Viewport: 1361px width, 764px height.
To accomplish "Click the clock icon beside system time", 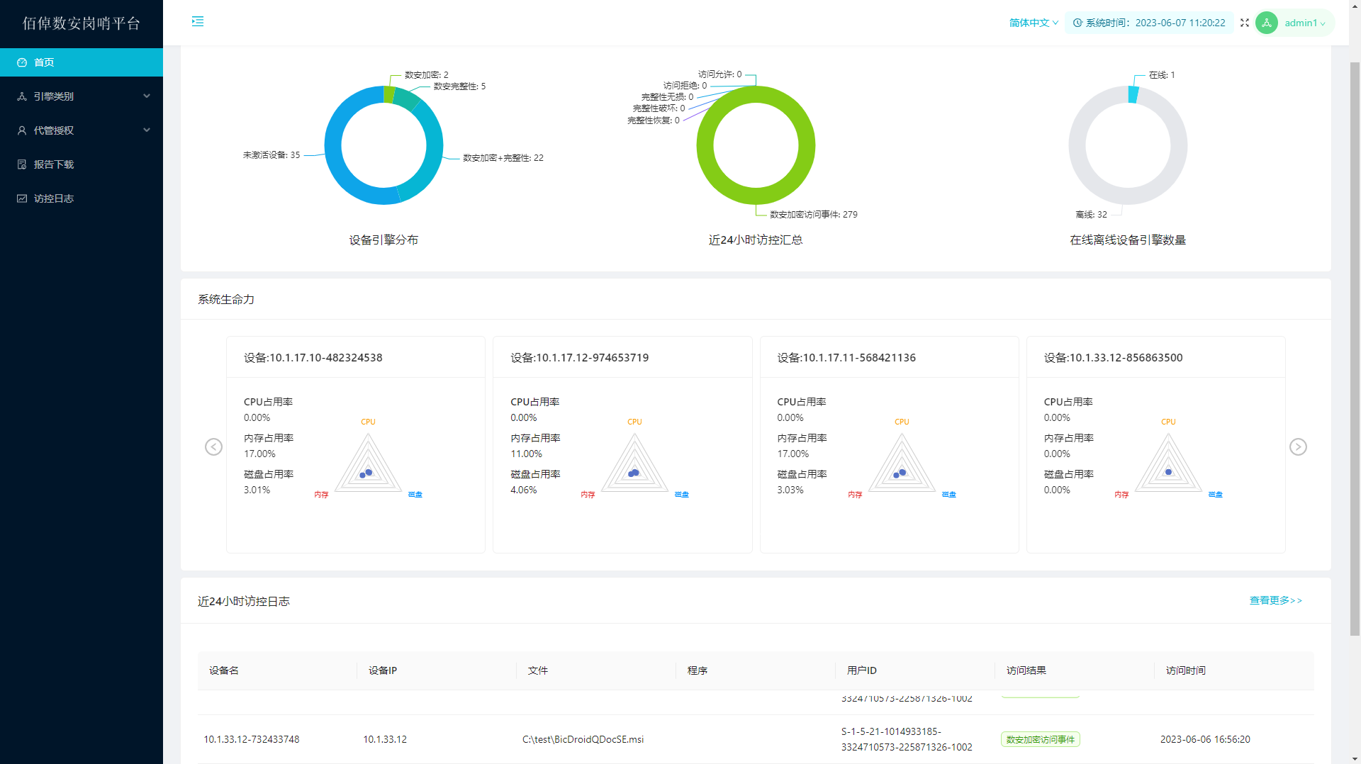I will [x=1077, y=23].
